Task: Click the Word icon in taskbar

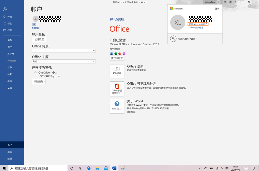Action: [x=114, y=168]
